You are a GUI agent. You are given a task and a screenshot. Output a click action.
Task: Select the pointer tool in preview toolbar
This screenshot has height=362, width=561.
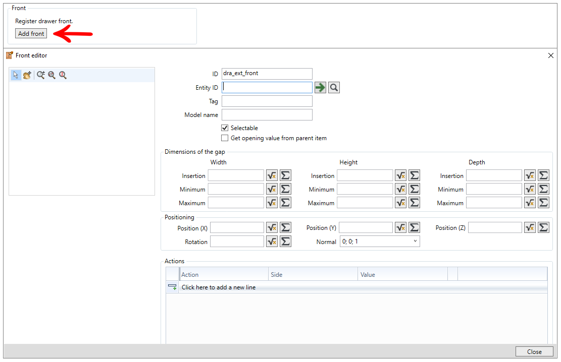pyautogui.click(x=16, y=75)
